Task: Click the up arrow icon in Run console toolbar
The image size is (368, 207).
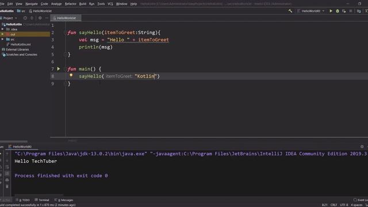Action: [7, 154]
